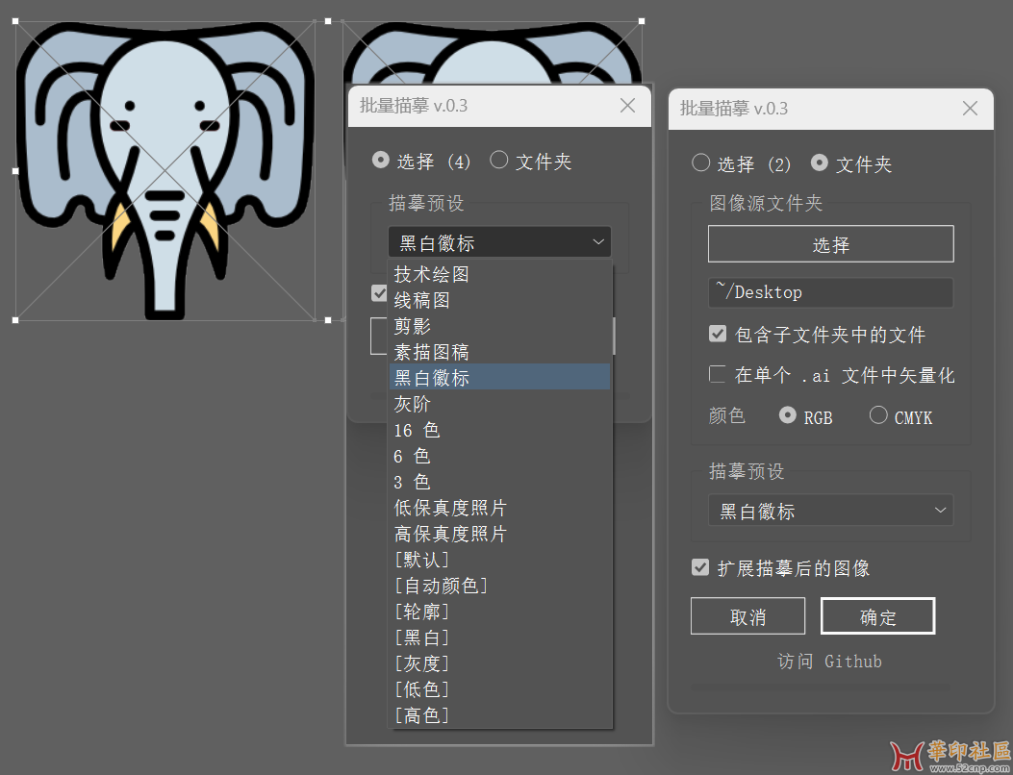The image size is (1013, 775).
Task: Select the 灰阶 preset option
Action: pos(499,404)
